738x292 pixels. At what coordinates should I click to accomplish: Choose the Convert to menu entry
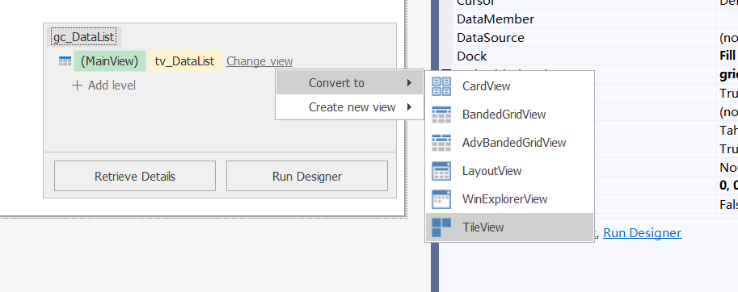pos(349,83)
